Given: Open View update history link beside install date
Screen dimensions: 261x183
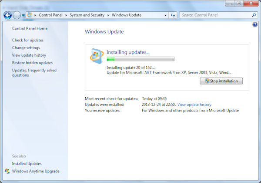Looking at the screenshot, I should (194, 105).
